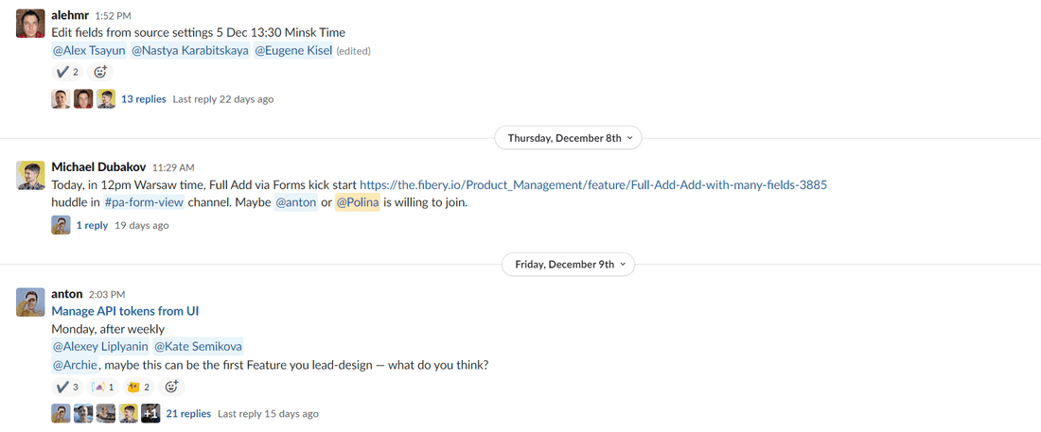Expand the 13 replies thread
The image size is (1041, 432).
(143, 99)
